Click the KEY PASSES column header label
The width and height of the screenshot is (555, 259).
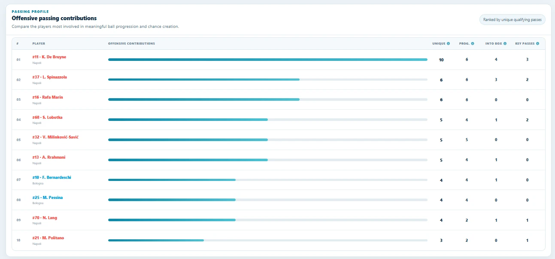click(x=525, y=44)
